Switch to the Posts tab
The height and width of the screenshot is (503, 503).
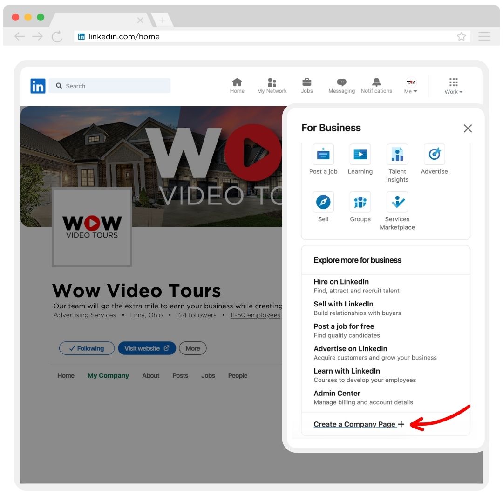click(x=180, y=375)
